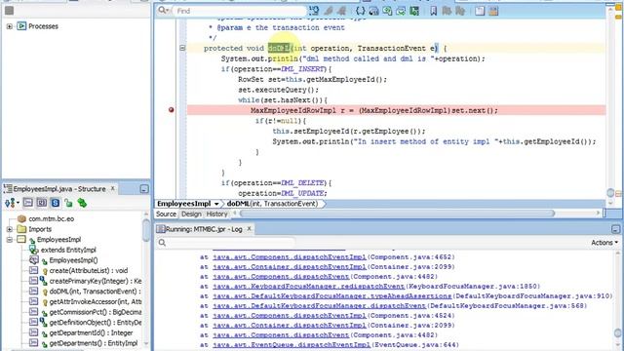
Task: Click the com.mtm.bc.eo package icon
Action: point(21,218)
